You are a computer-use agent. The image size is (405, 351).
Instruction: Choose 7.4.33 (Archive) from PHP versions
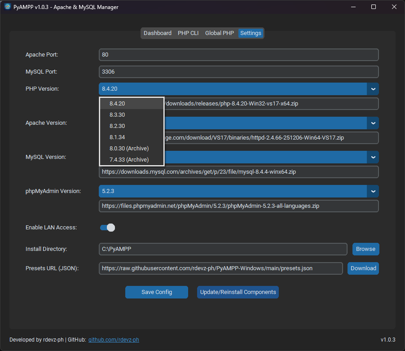tap(128, 159)
